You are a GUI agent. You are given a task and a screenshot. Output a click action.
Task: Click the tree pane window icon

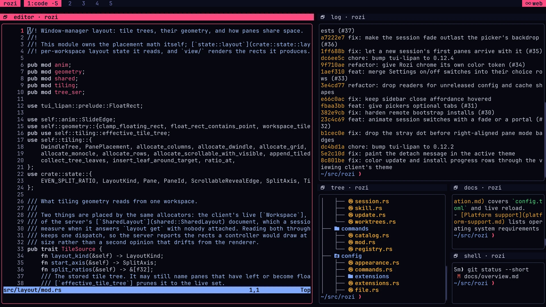pyautogui.click(x=322, y=188)
